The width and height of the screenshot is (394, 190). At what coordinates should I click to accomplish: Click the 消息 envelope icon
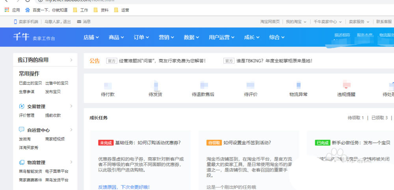79,22
